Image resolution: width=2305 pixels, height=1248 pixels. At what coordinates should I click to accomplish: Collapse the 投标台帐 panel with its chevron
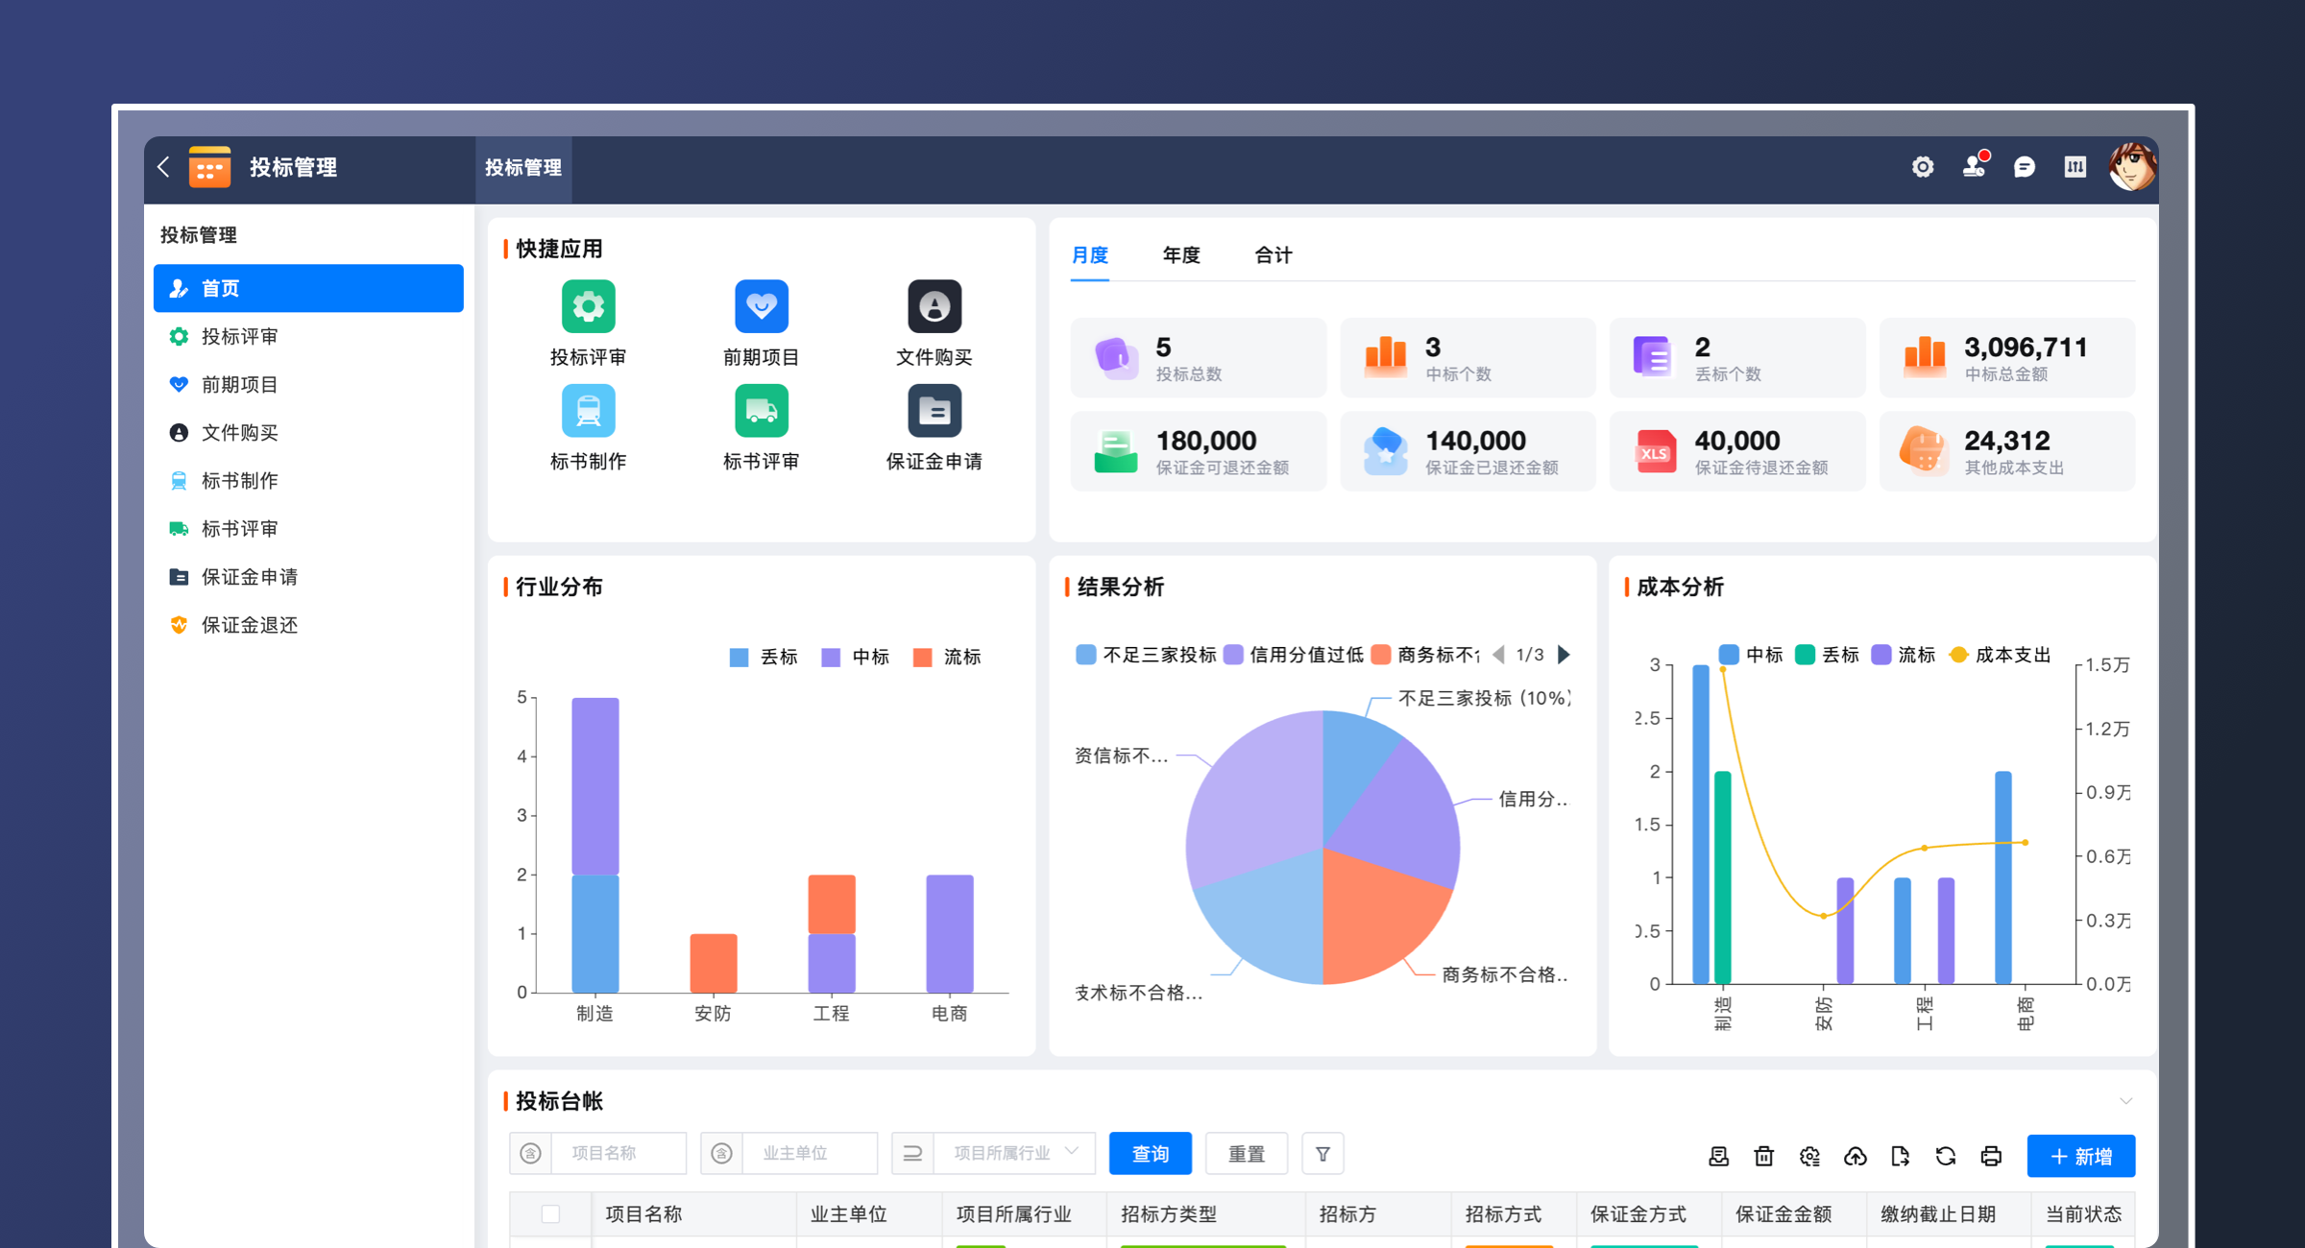2126,1101
